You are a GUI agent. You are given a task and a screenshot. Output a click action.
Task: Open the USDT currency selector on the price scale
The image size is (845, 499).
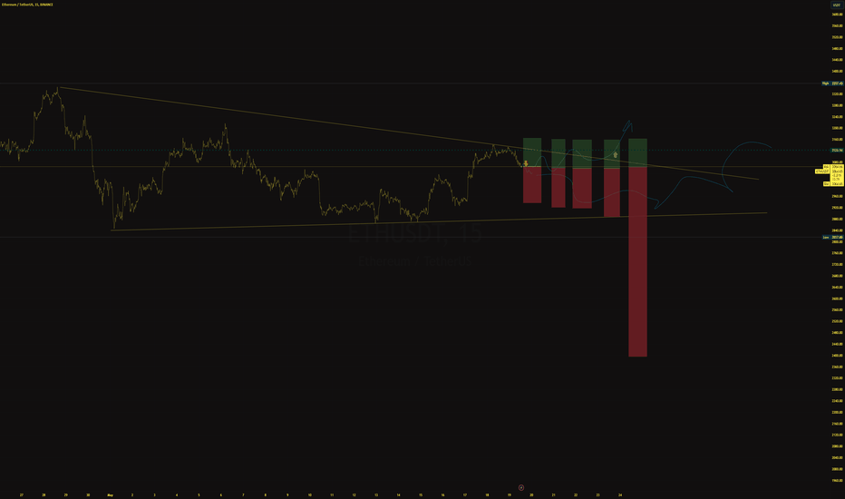(x=837, y=5)
